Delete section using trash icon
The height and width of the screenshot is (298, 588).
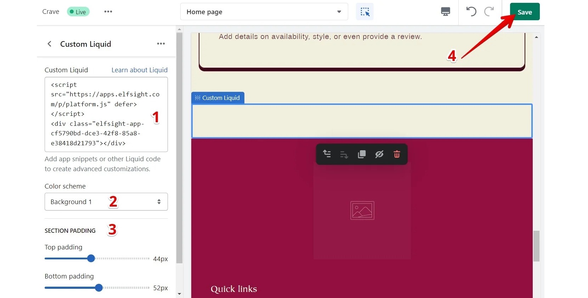click(x=397, y=154)
